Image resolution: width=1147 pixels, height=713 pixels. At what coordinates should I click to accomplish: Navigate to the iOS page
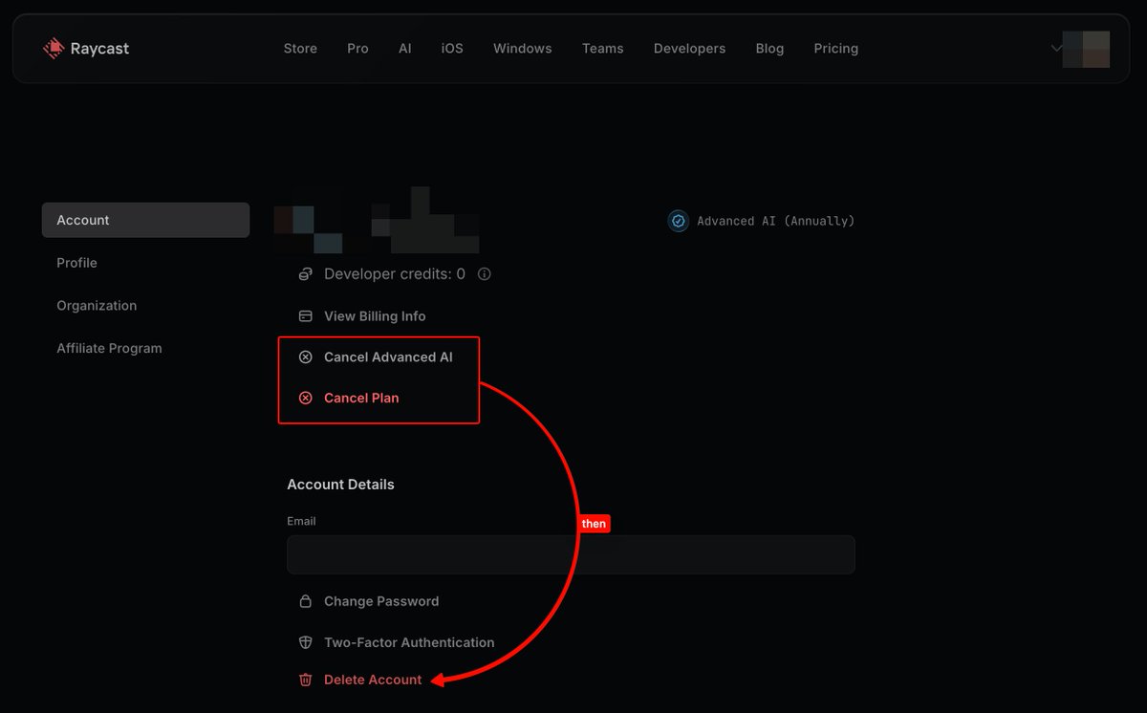(452, 49)
